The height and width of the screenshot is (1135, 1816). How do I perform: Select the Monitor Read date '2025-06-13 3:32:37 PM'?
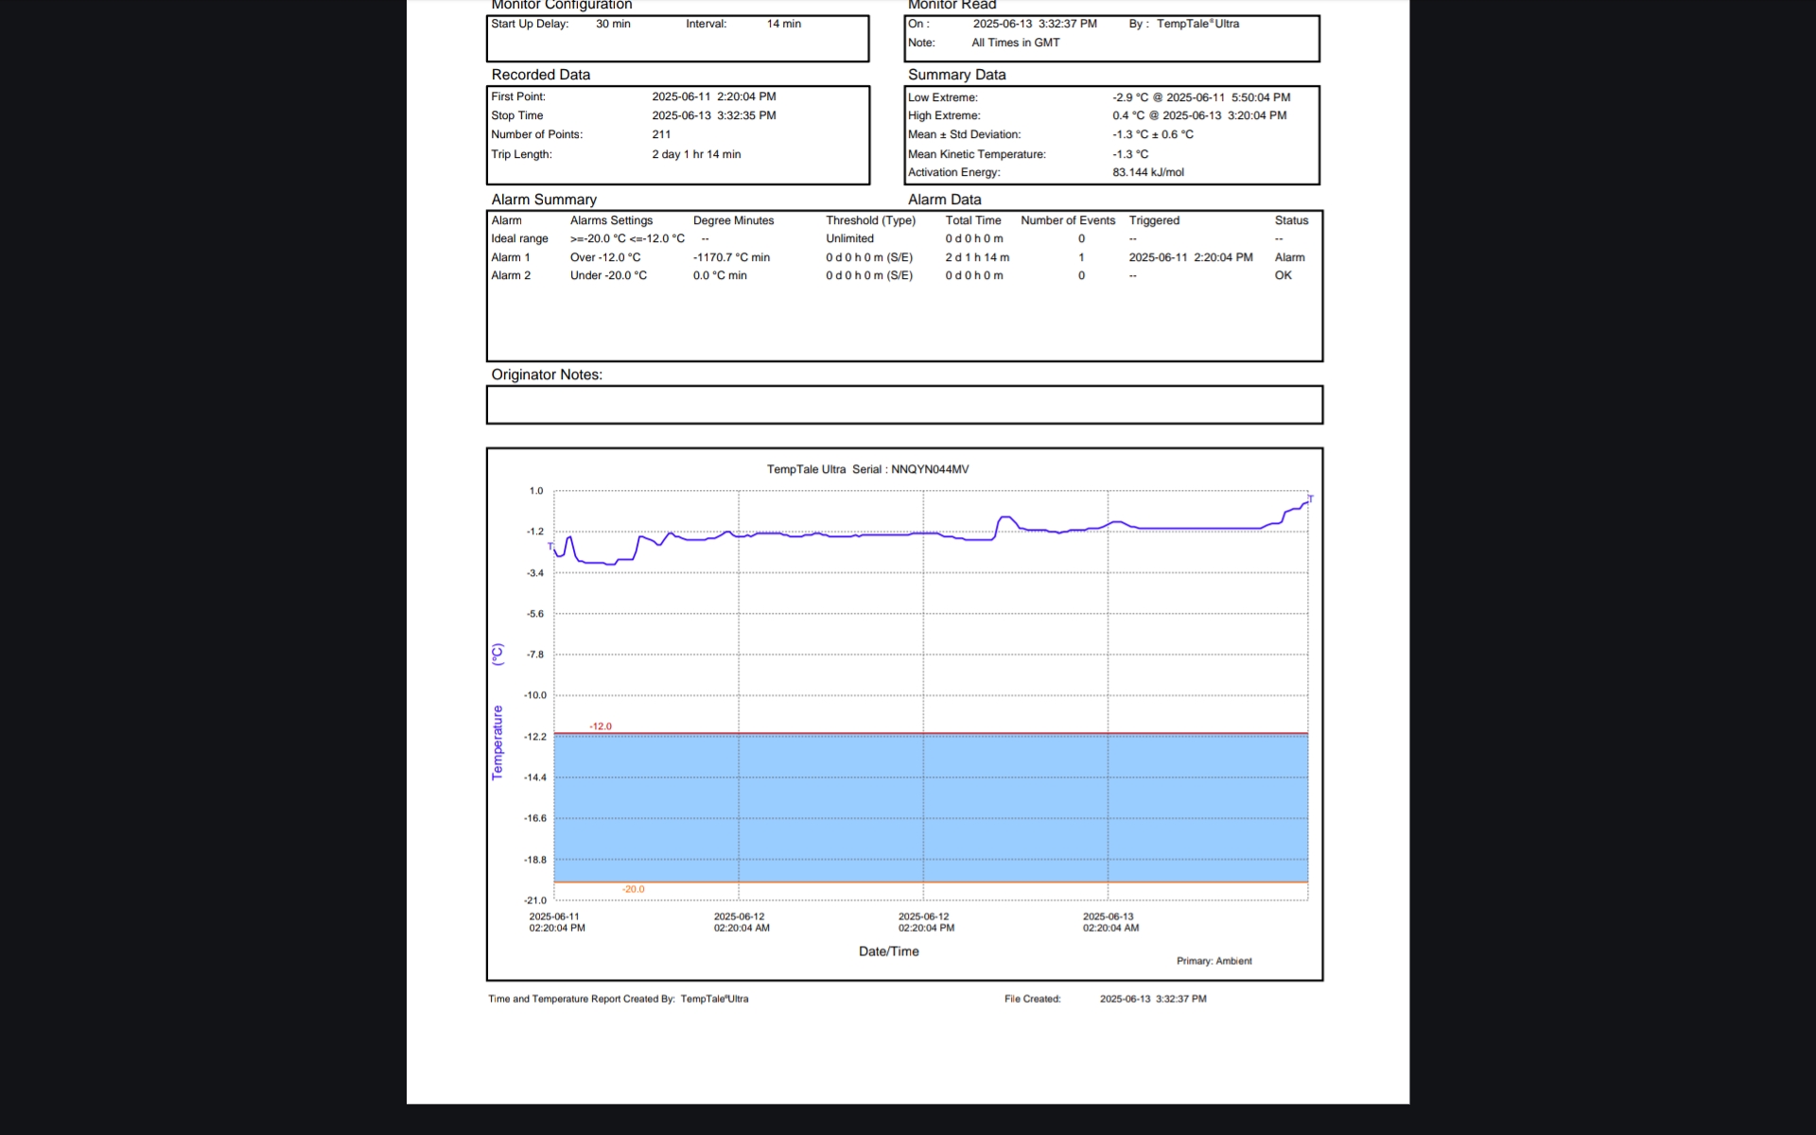tap(1035, 24)
